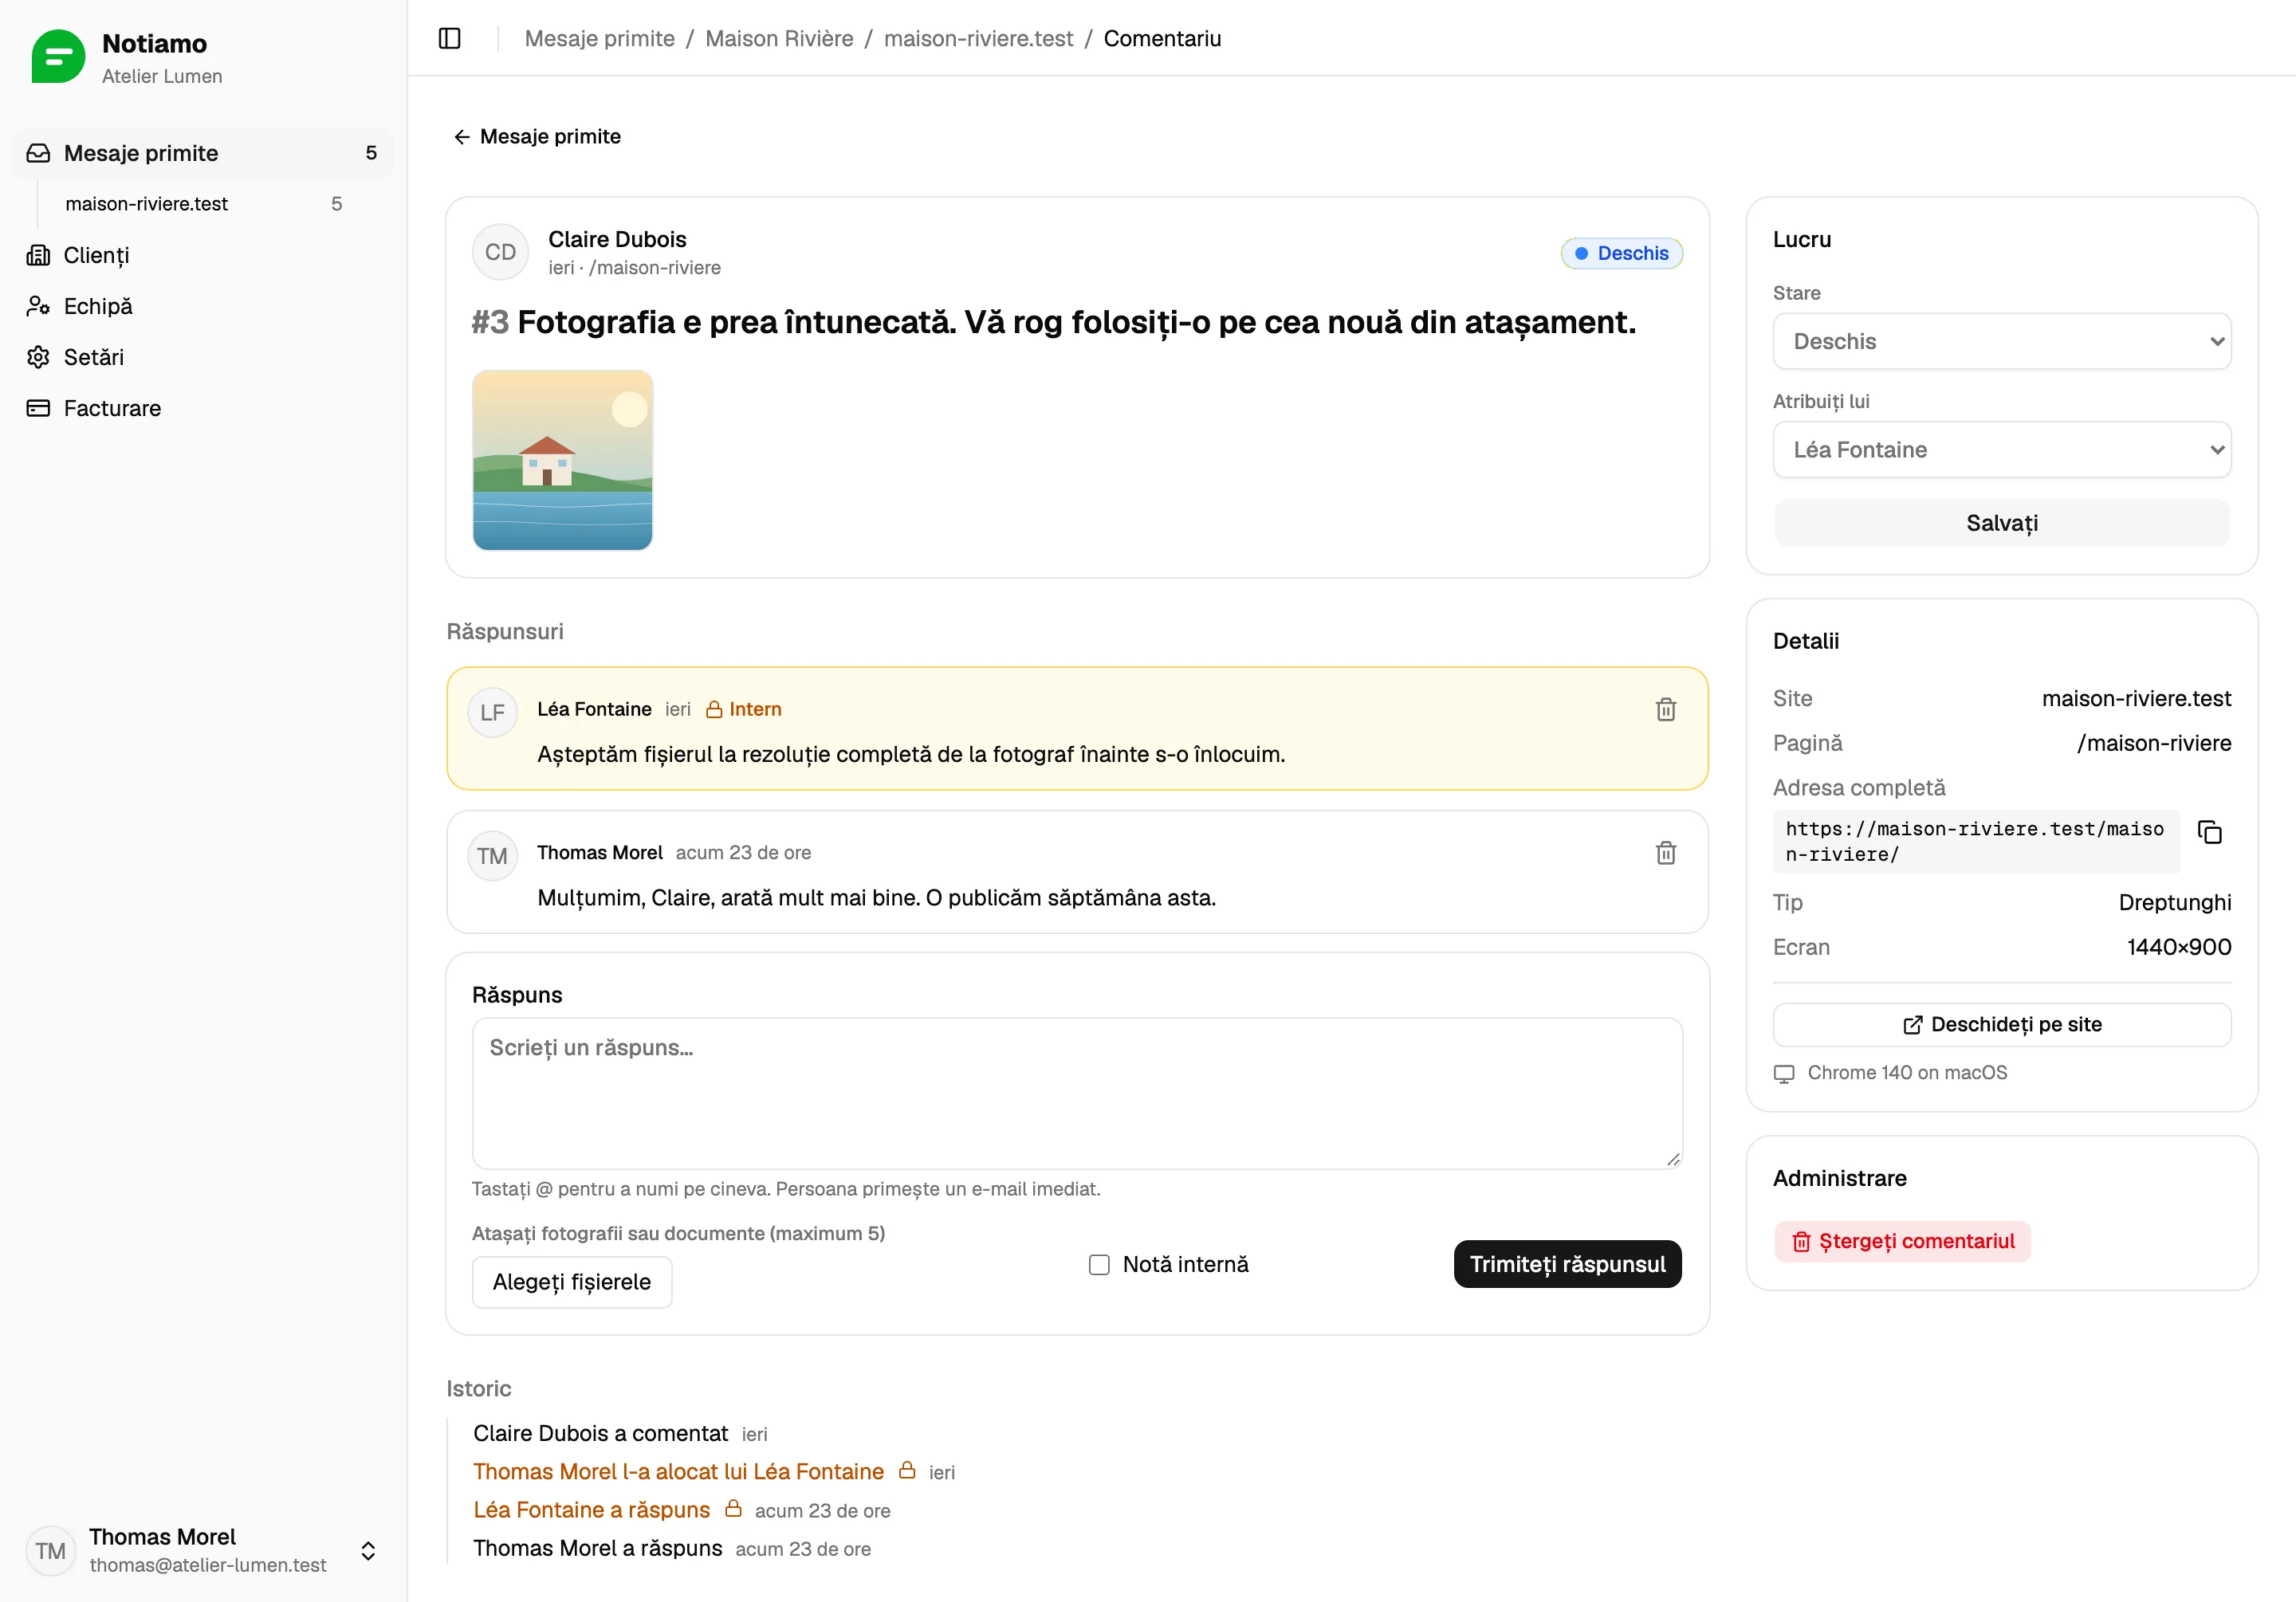This screenshot has height=1602, width=2296.
Task: Click Thomas Morel a răspuns history entry
Action: click(597, 1548)
